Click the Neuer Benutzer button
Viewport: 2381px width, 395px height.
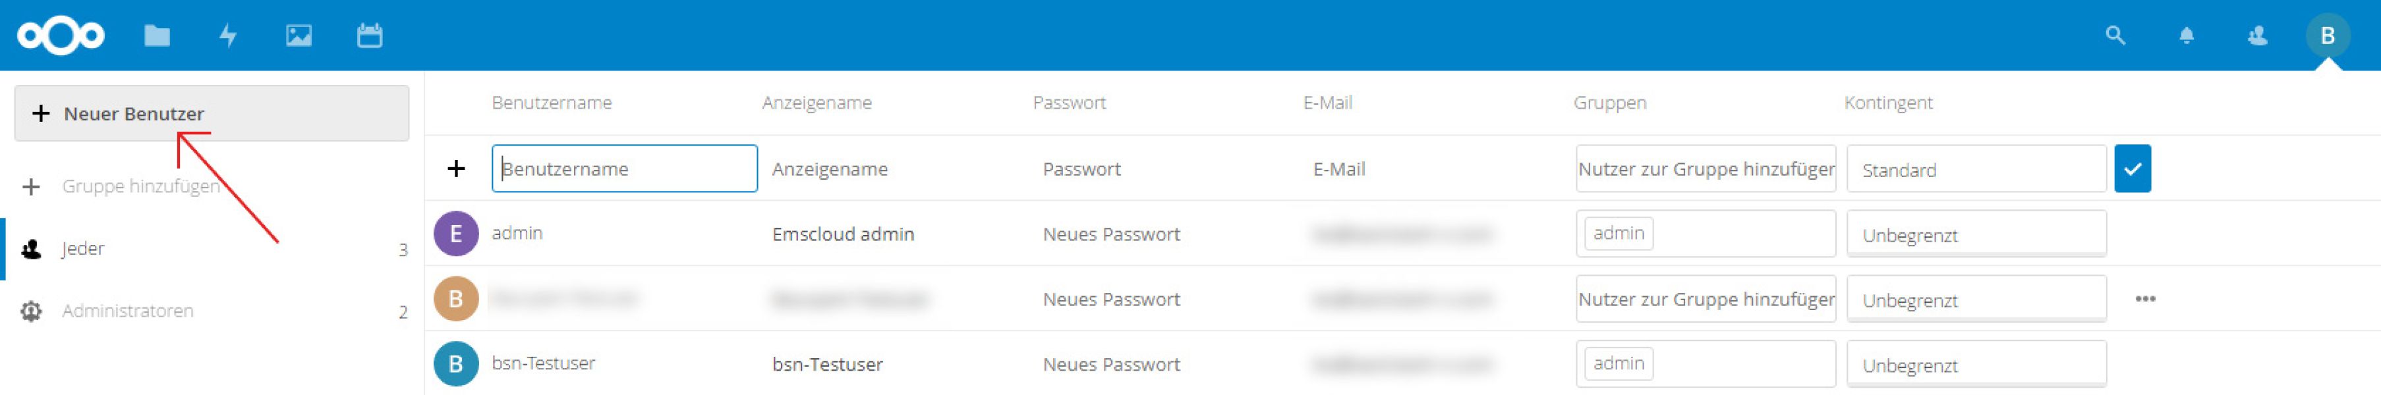click(x=212, y=113)
